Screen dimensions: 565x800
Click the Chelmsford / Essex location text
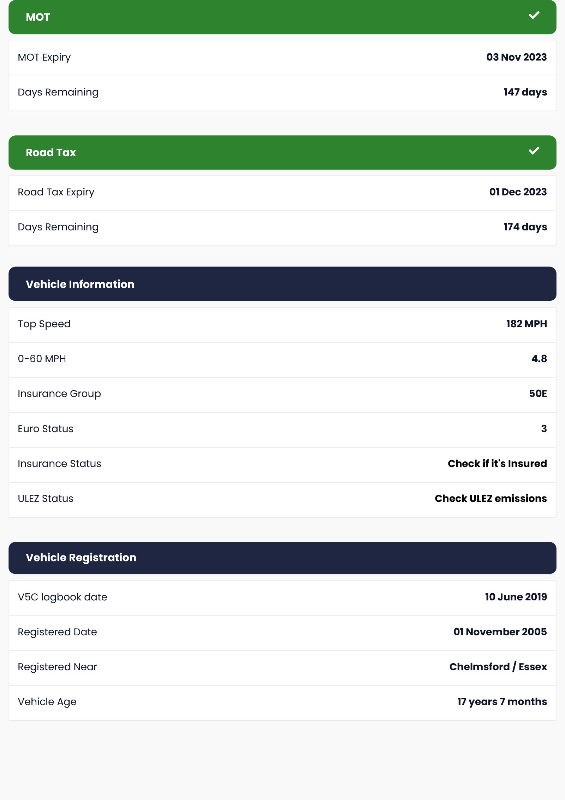coord(498,667)
